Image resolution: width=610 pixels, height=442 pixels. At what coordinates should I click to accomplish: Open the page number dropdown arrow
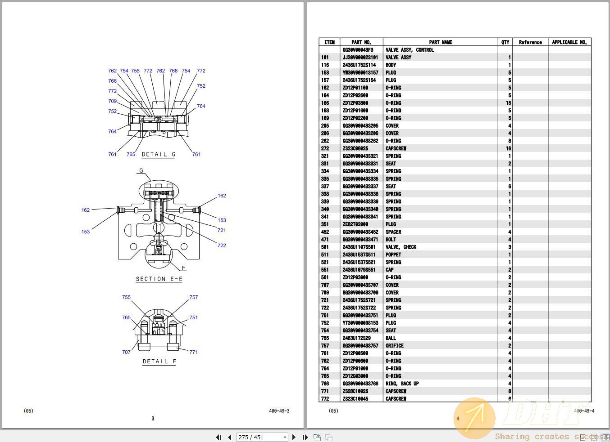pyautogui.click(x=285, y=437)
